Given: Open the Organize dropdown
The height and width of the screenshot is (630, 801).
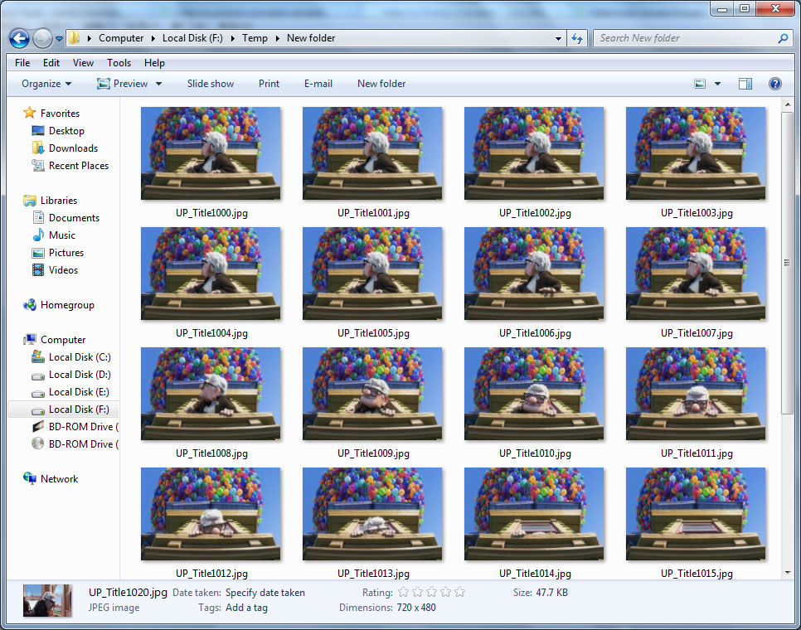Looking at the screenshot, I should point(46,84).
